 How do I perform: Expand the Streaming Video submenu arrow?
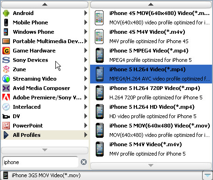coord(85,79)
